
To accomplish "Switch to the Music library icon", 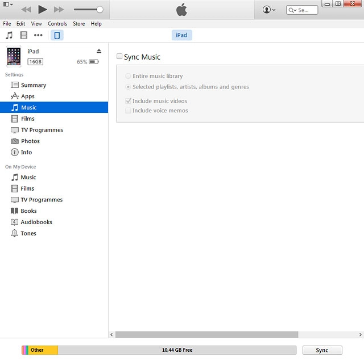I will tap(9, 35).
